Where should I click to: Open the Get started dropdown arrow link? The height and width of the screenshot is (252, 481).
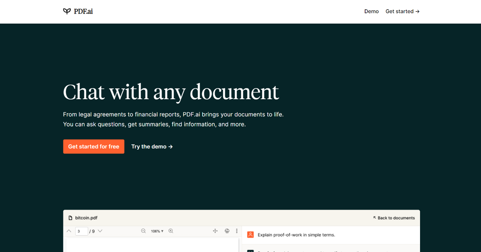coord(402,11)
